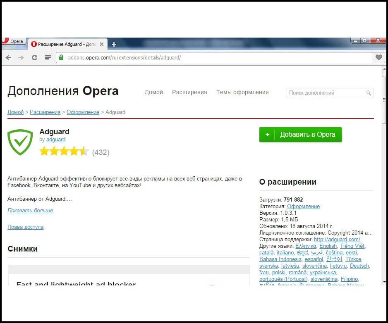The image size is (388, 323).
Task: Close the Adguard extension tab
Action: point(102,44)
